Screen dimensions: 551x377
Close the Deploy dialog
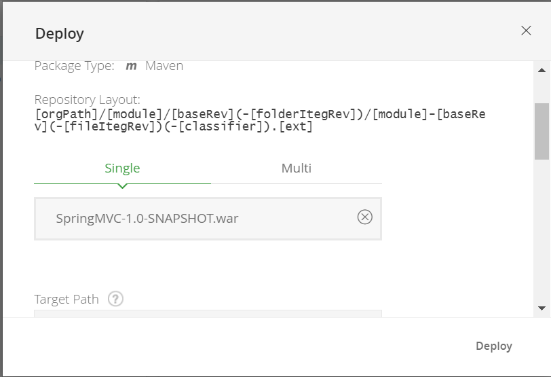526,31
